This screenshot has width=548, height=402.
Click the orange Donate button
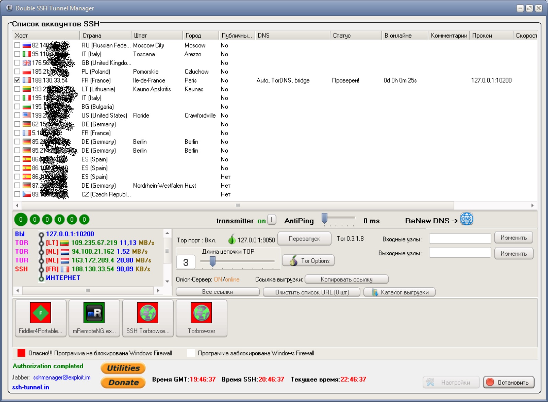(x=123, y=382)
